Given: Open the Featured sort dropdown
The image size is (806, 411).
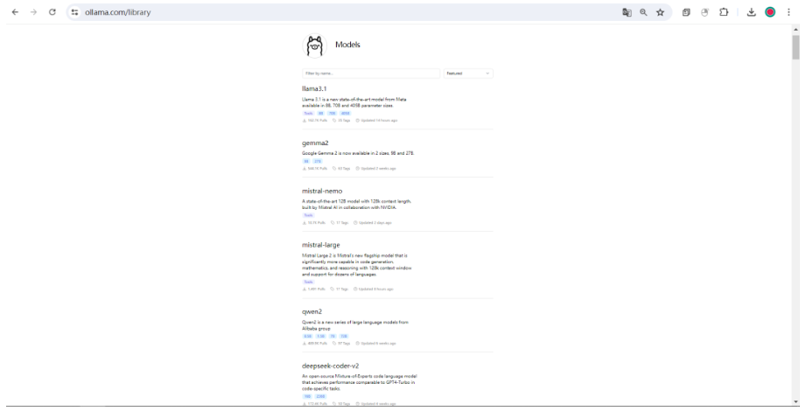Looking at the screenshot, I should pyautogui.click(x=468, y=73).
